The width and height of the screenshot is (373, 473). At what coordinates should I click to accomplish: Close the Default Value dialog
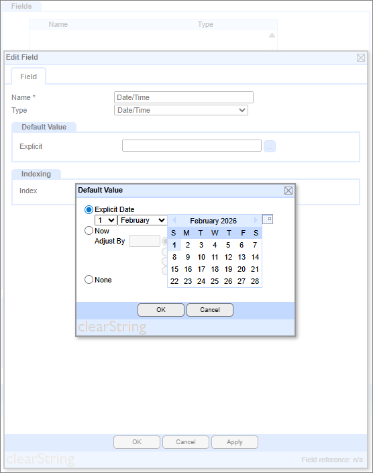pos(288,191)
